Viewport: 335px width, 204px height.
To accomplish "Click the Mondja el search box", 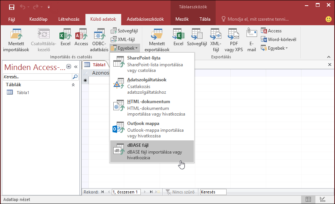I will [255, 19].
